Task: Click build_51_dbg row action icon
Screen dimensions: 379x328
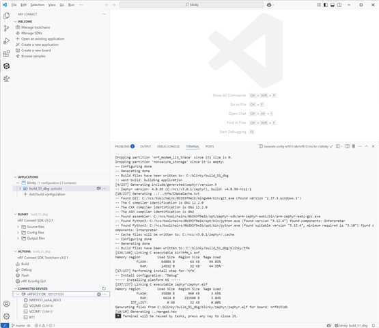Action: tap(99, 189)
